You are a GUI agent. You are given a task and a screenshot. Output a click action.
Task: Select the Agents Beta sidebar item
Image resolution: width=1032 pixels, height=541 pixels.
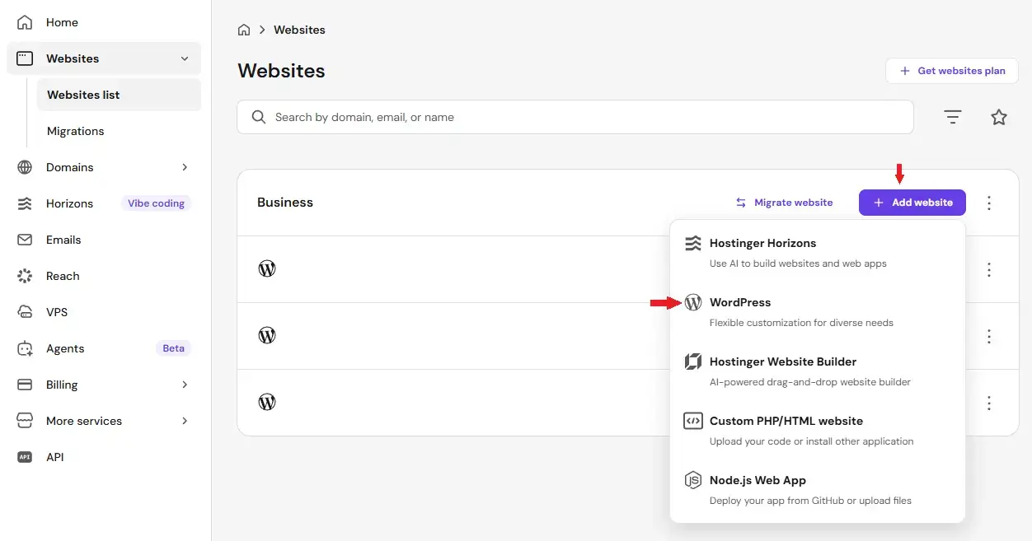65,348
